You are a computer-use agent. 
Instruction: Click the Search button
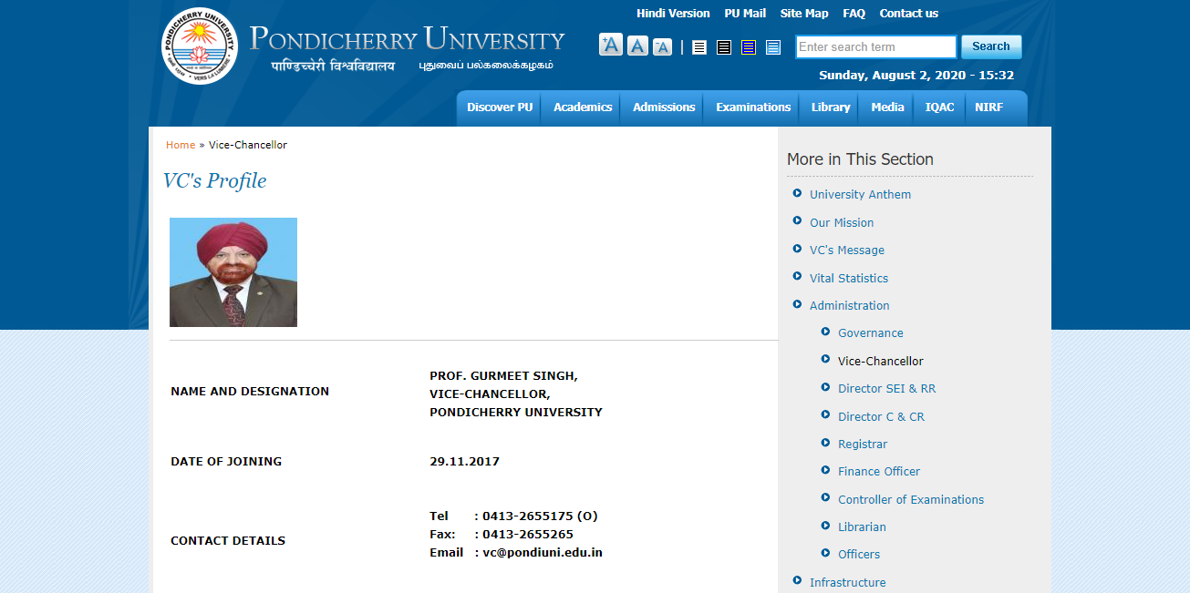(991, 46)
